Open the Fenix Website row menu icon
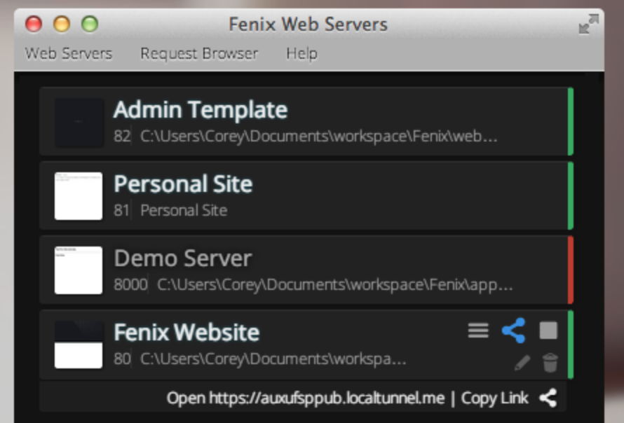 click(478, 331)
